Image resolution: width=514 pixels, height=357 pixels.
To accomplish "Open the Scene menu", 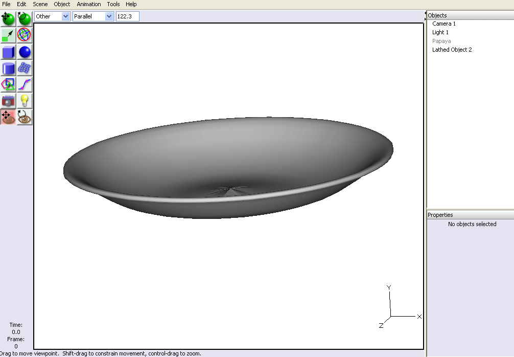I will [40, 4].
